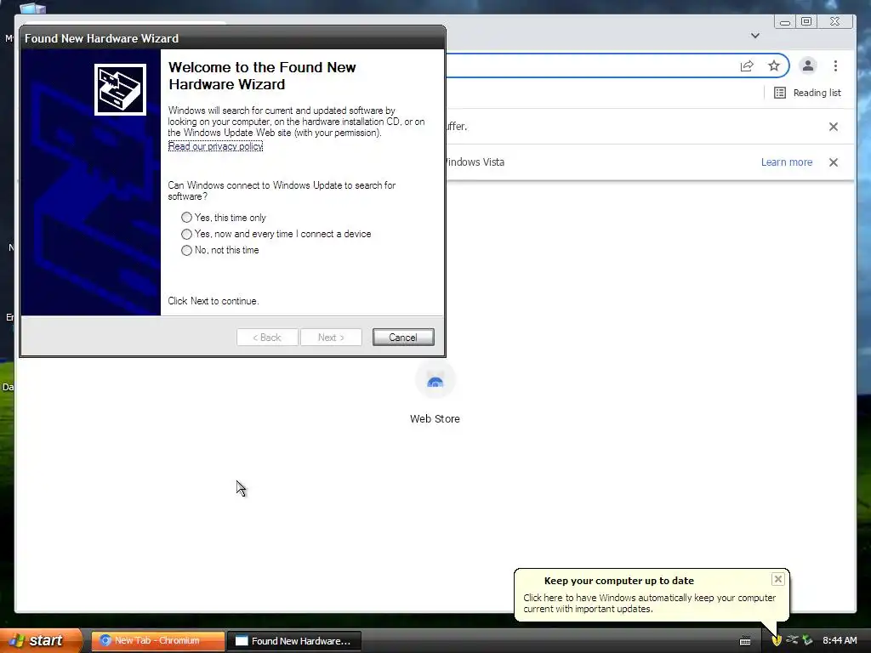
Task: Click the safely remove hardware tray icon
Action: [x=808, y=640]
